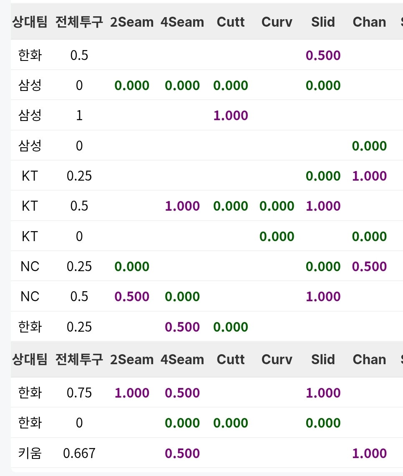Image resolution: width=403 pixels, height=476 pixels.
Task: Select the NC row 2Seam 0.500 value
Action: (132, 296)
